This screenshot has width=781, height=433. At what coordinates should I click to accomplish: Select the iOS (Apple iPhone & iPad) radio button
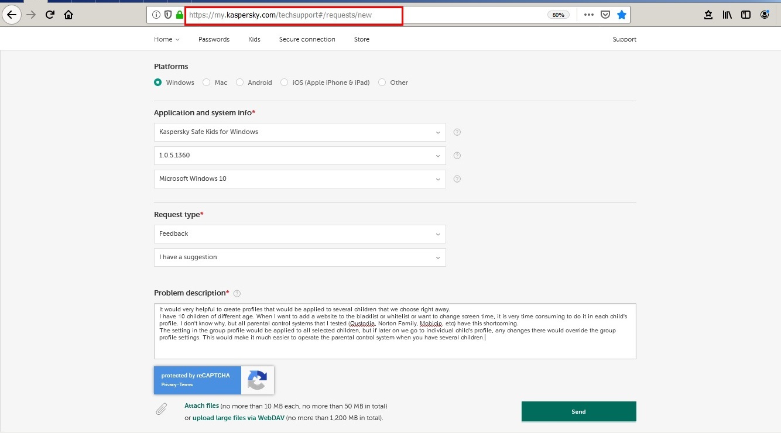285,83
